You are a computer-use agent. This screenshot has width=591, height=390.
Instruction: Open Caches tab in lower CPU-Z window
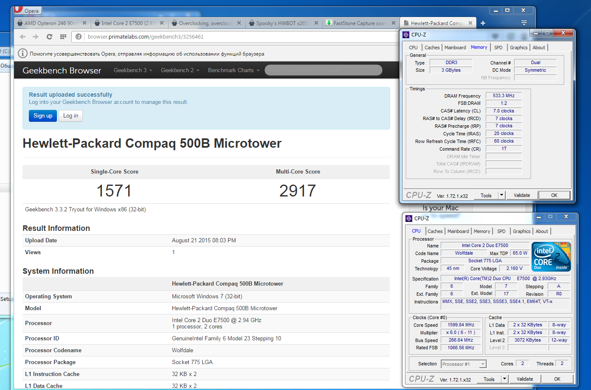435,231
